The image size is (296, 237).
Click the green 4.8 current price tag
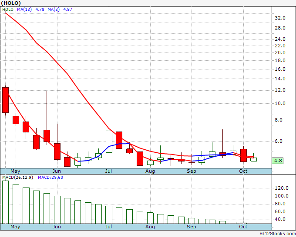tap(278, 161)
